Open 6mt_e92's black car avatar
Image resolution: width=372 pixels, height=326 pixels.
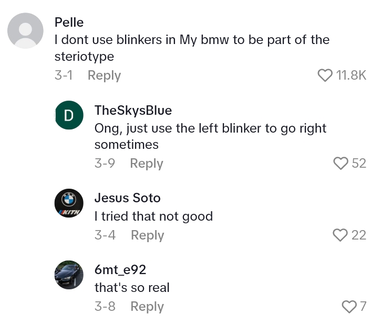(69, 274)
